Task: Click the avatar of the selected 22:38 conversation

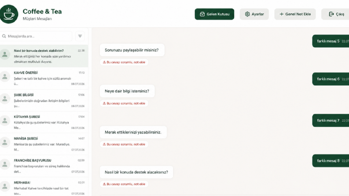Action: coord(5,54)
